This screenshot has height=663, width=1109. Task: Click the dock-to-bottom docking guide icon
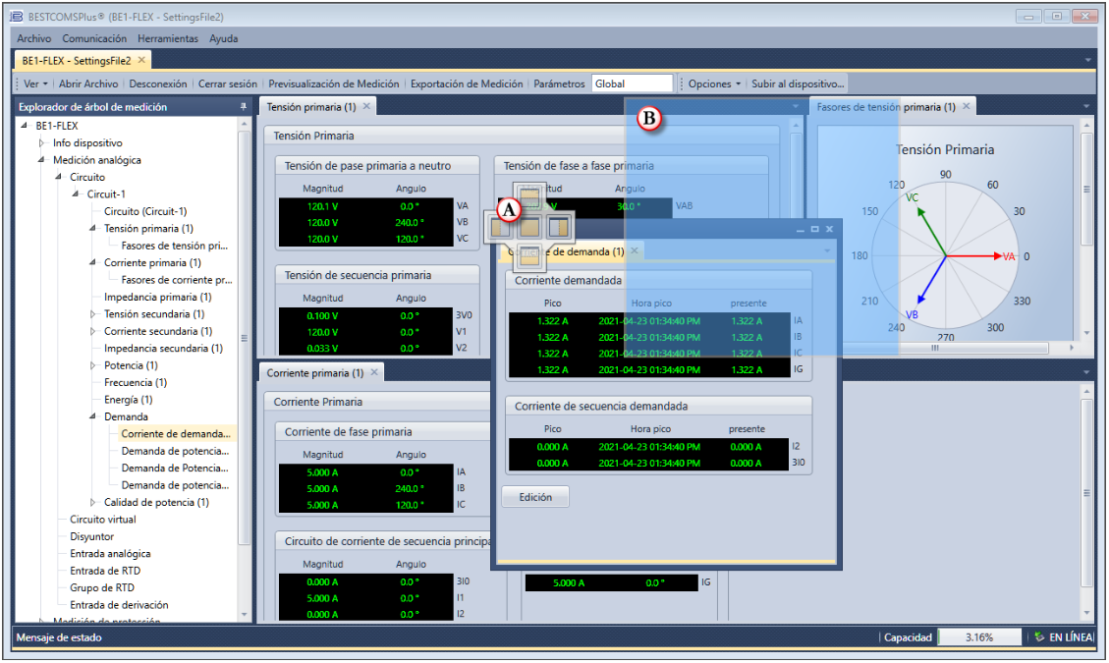pos(529,257)
